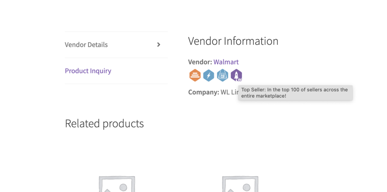The width and height of the screenshot is (387, 192).
Task: Expand Vendor Details using the chevron arrow
Action: [159, 45]
